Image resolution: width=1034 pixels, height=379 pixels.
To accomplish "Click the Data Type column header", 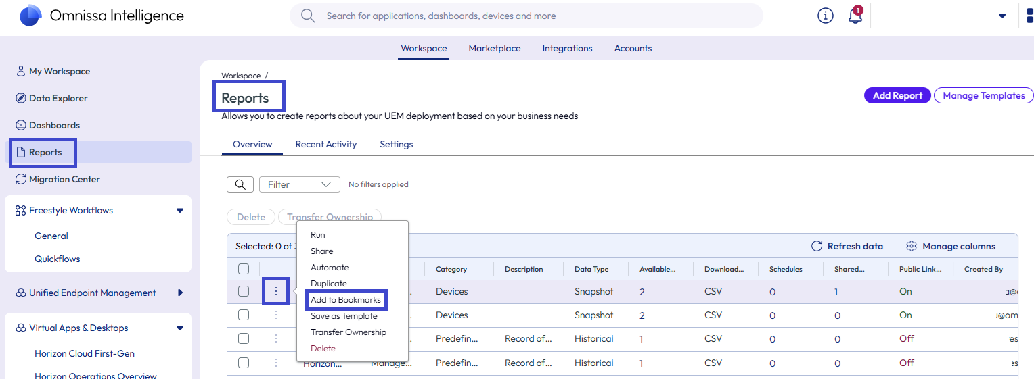I will [591, 269].
